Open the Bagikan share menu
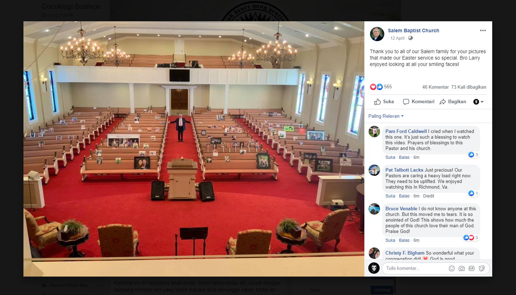This screenshot has width=516, height=295. click(x=453, y=102)
